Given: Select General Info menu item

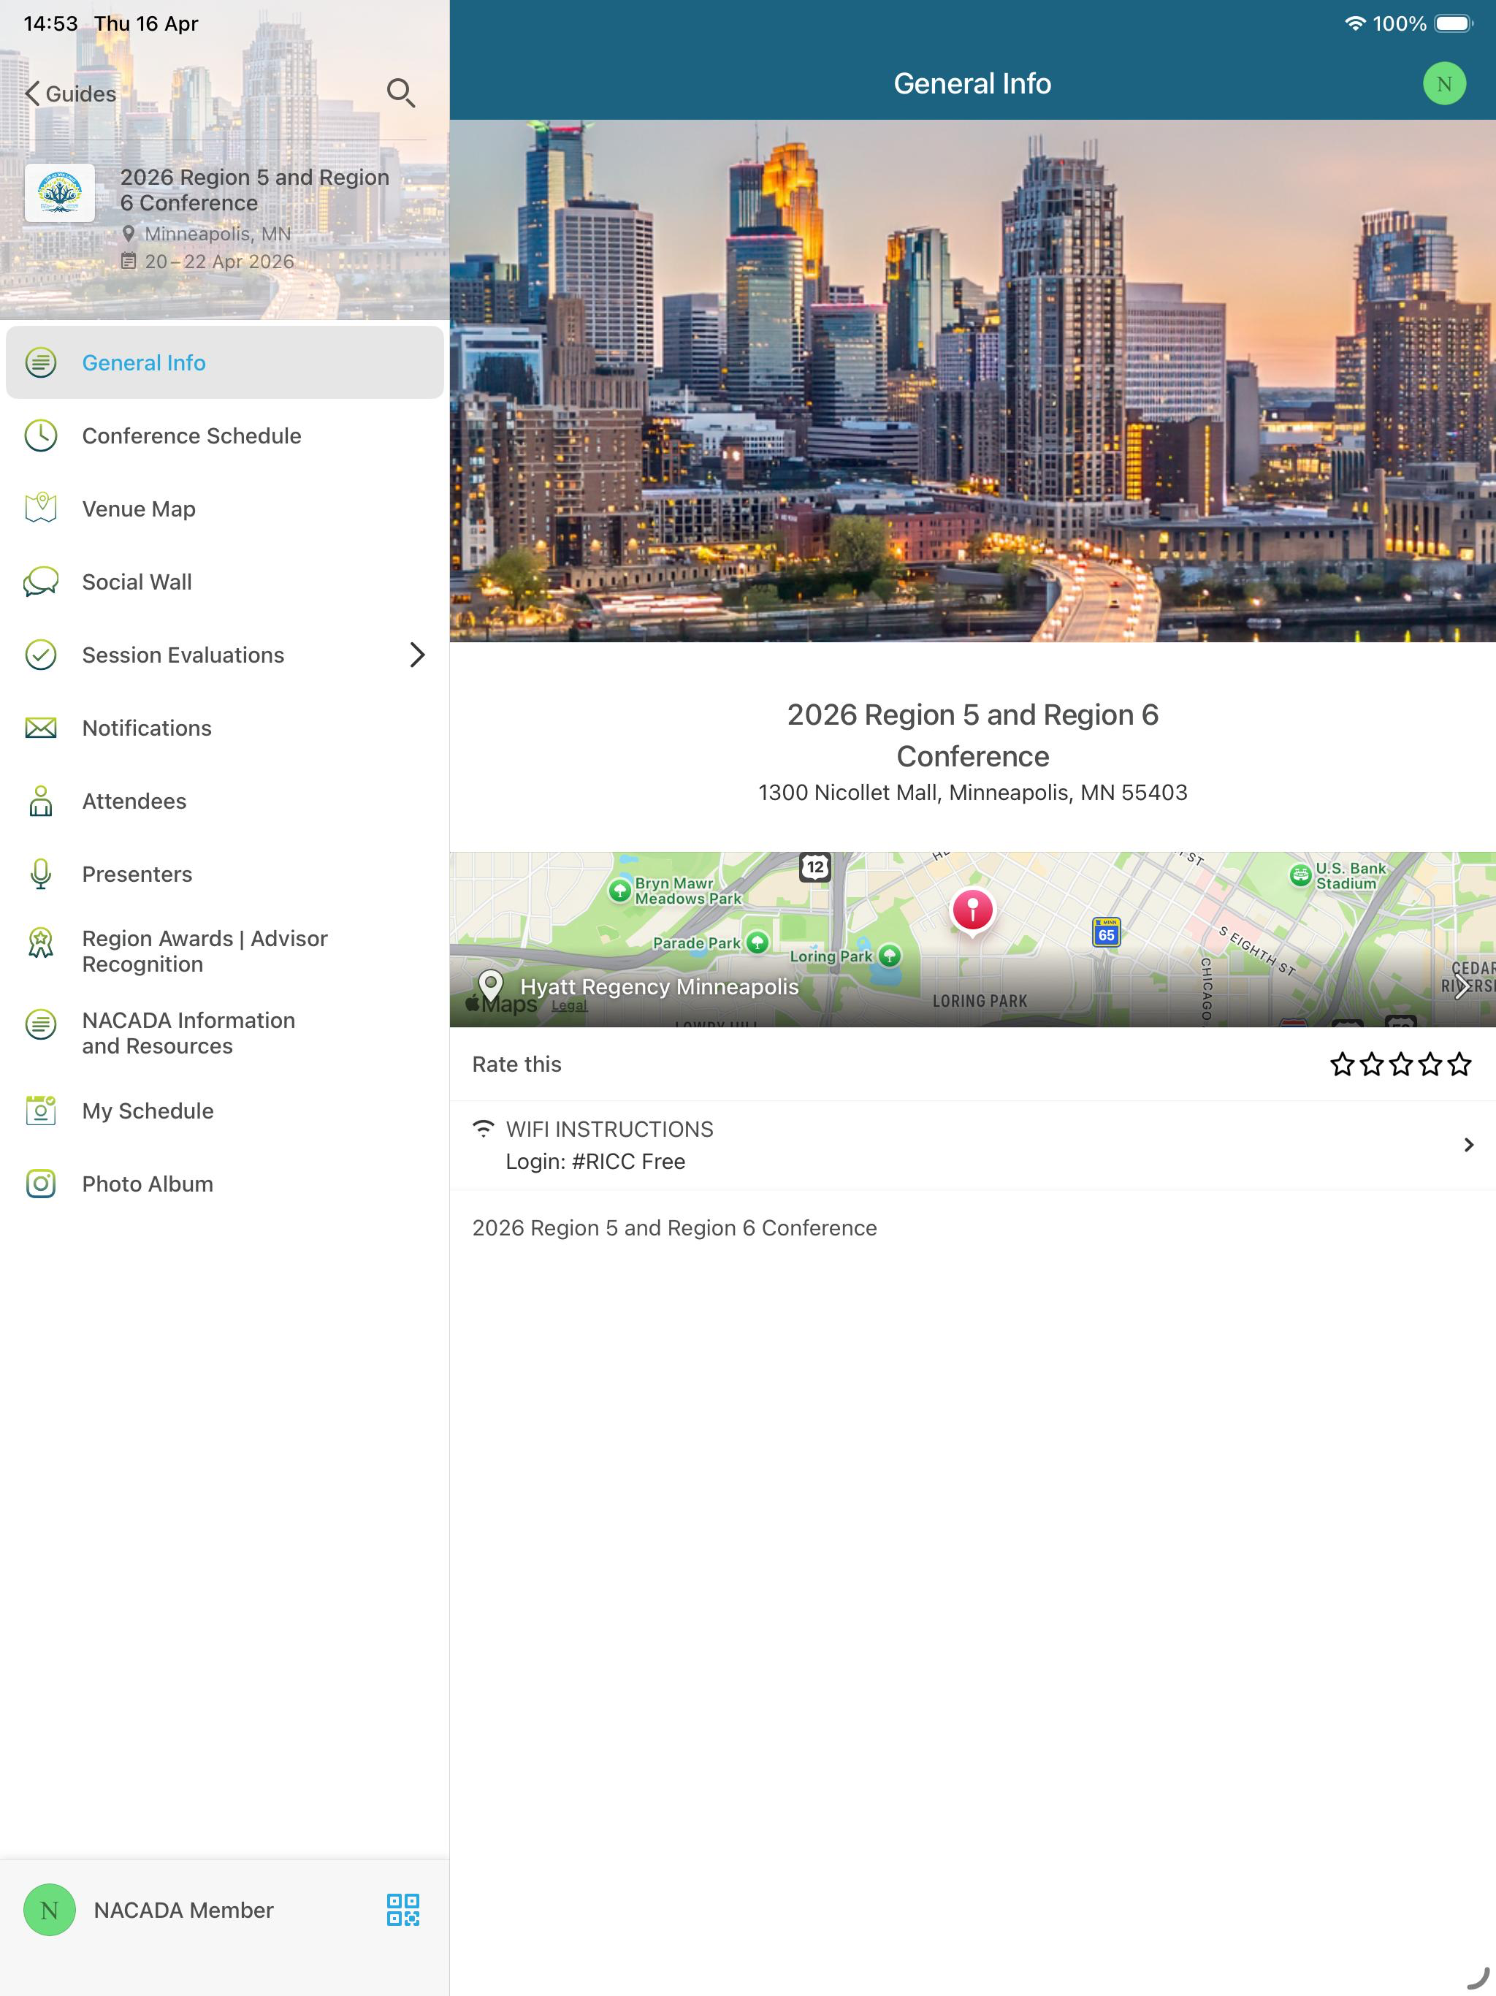Looking at the screenshot, I should (225, 363).
